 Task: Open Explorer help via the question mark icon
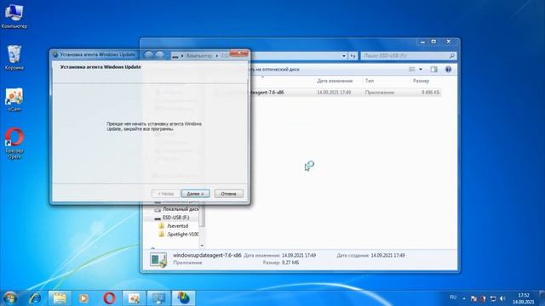click(448, 70)
